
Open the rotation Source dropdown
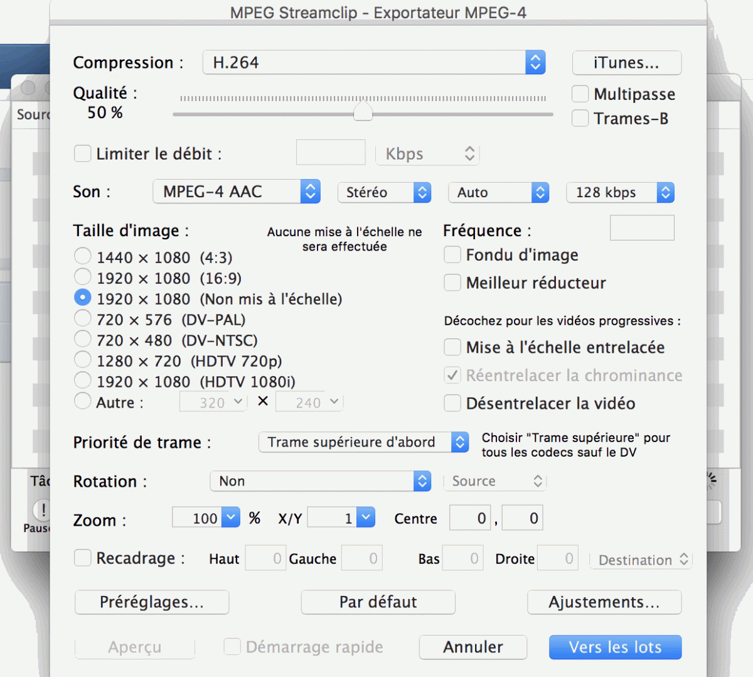[x=496, y=481]
